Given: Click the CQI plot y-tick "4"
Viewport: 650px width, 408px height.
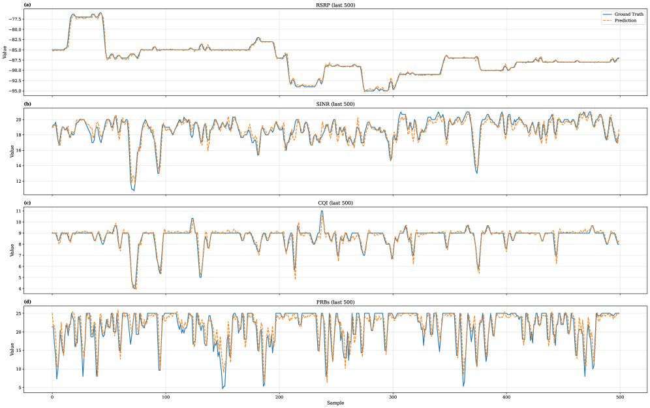Looking at the screenshot, I should (x=20, y=289).
